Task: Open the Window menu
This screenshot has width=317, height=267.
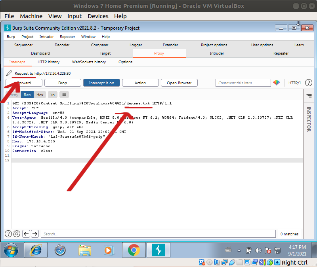Action: click(88, 36)
